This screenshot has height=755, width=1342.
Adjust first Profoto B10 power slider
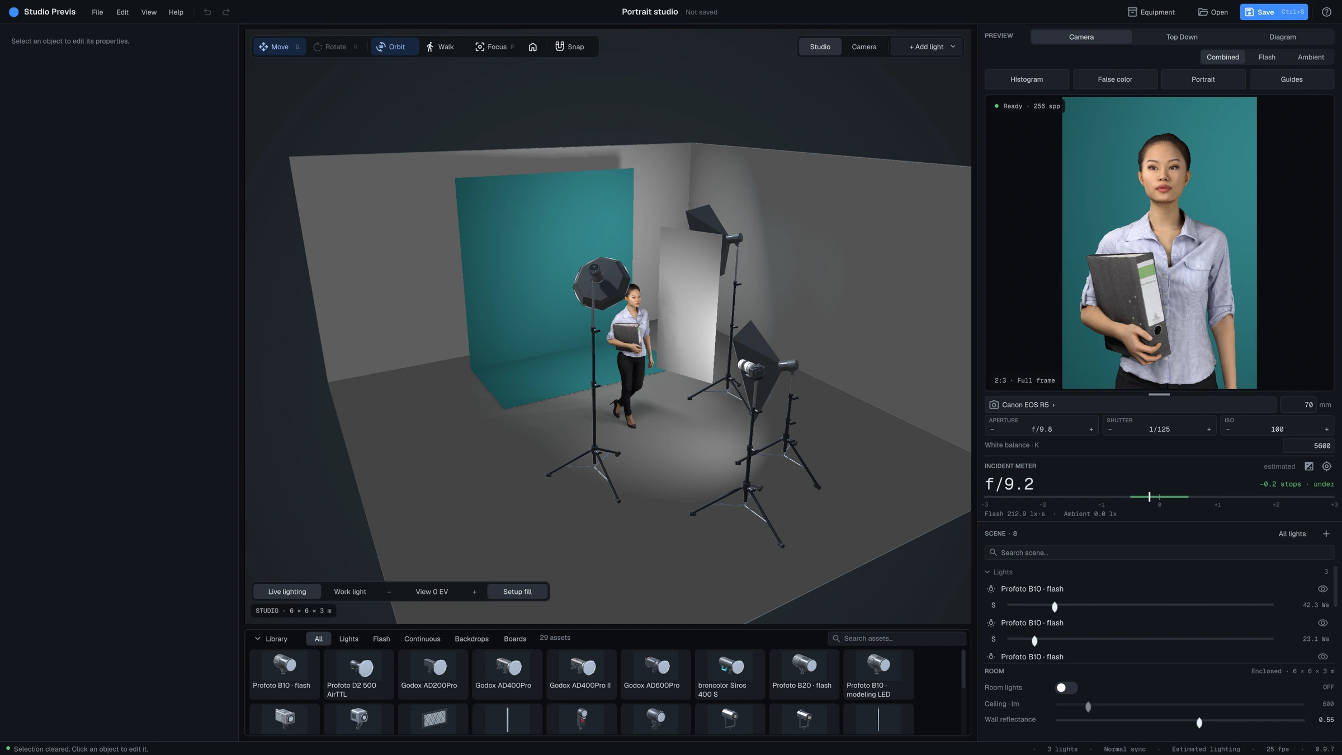[x=1140, y=606]
